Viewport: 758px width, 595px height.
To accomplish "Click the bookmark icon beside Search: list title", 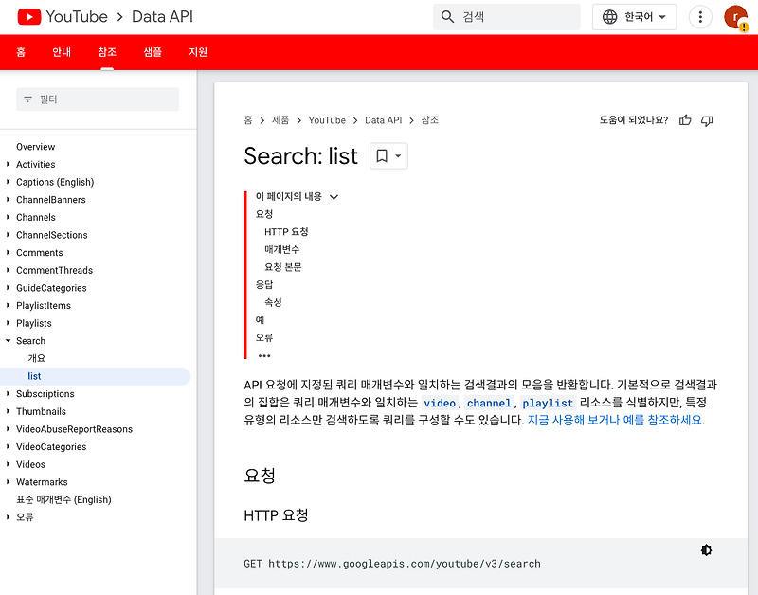I will point(384,156).
